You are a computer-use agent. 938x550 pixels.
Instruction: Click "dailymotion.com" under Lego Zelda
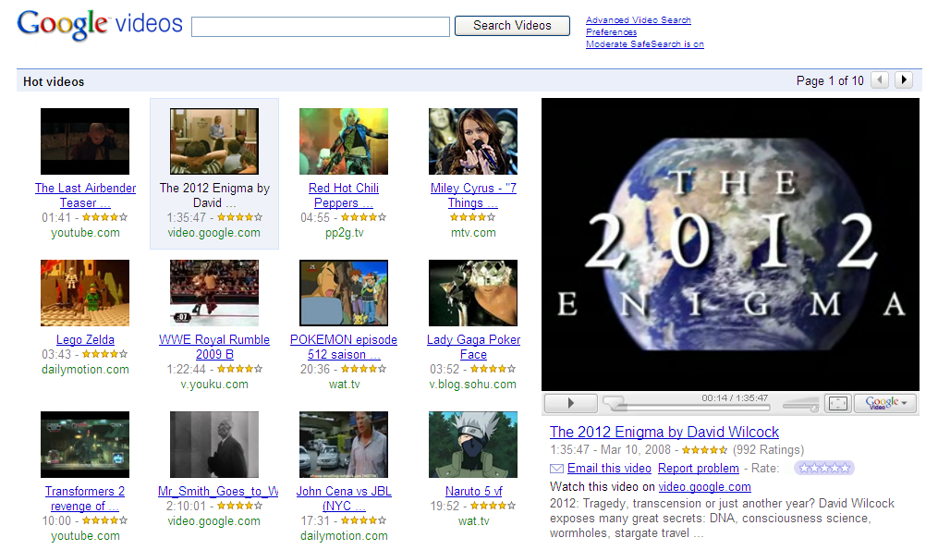click(85, 370)
